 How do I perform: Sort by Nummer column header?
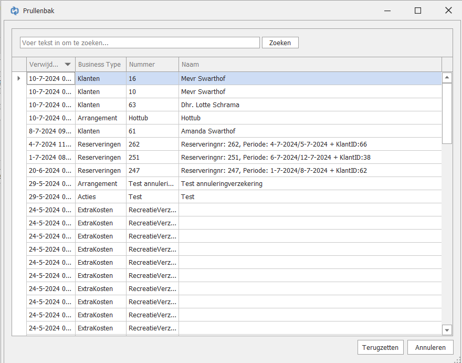(x=152, y=64)
